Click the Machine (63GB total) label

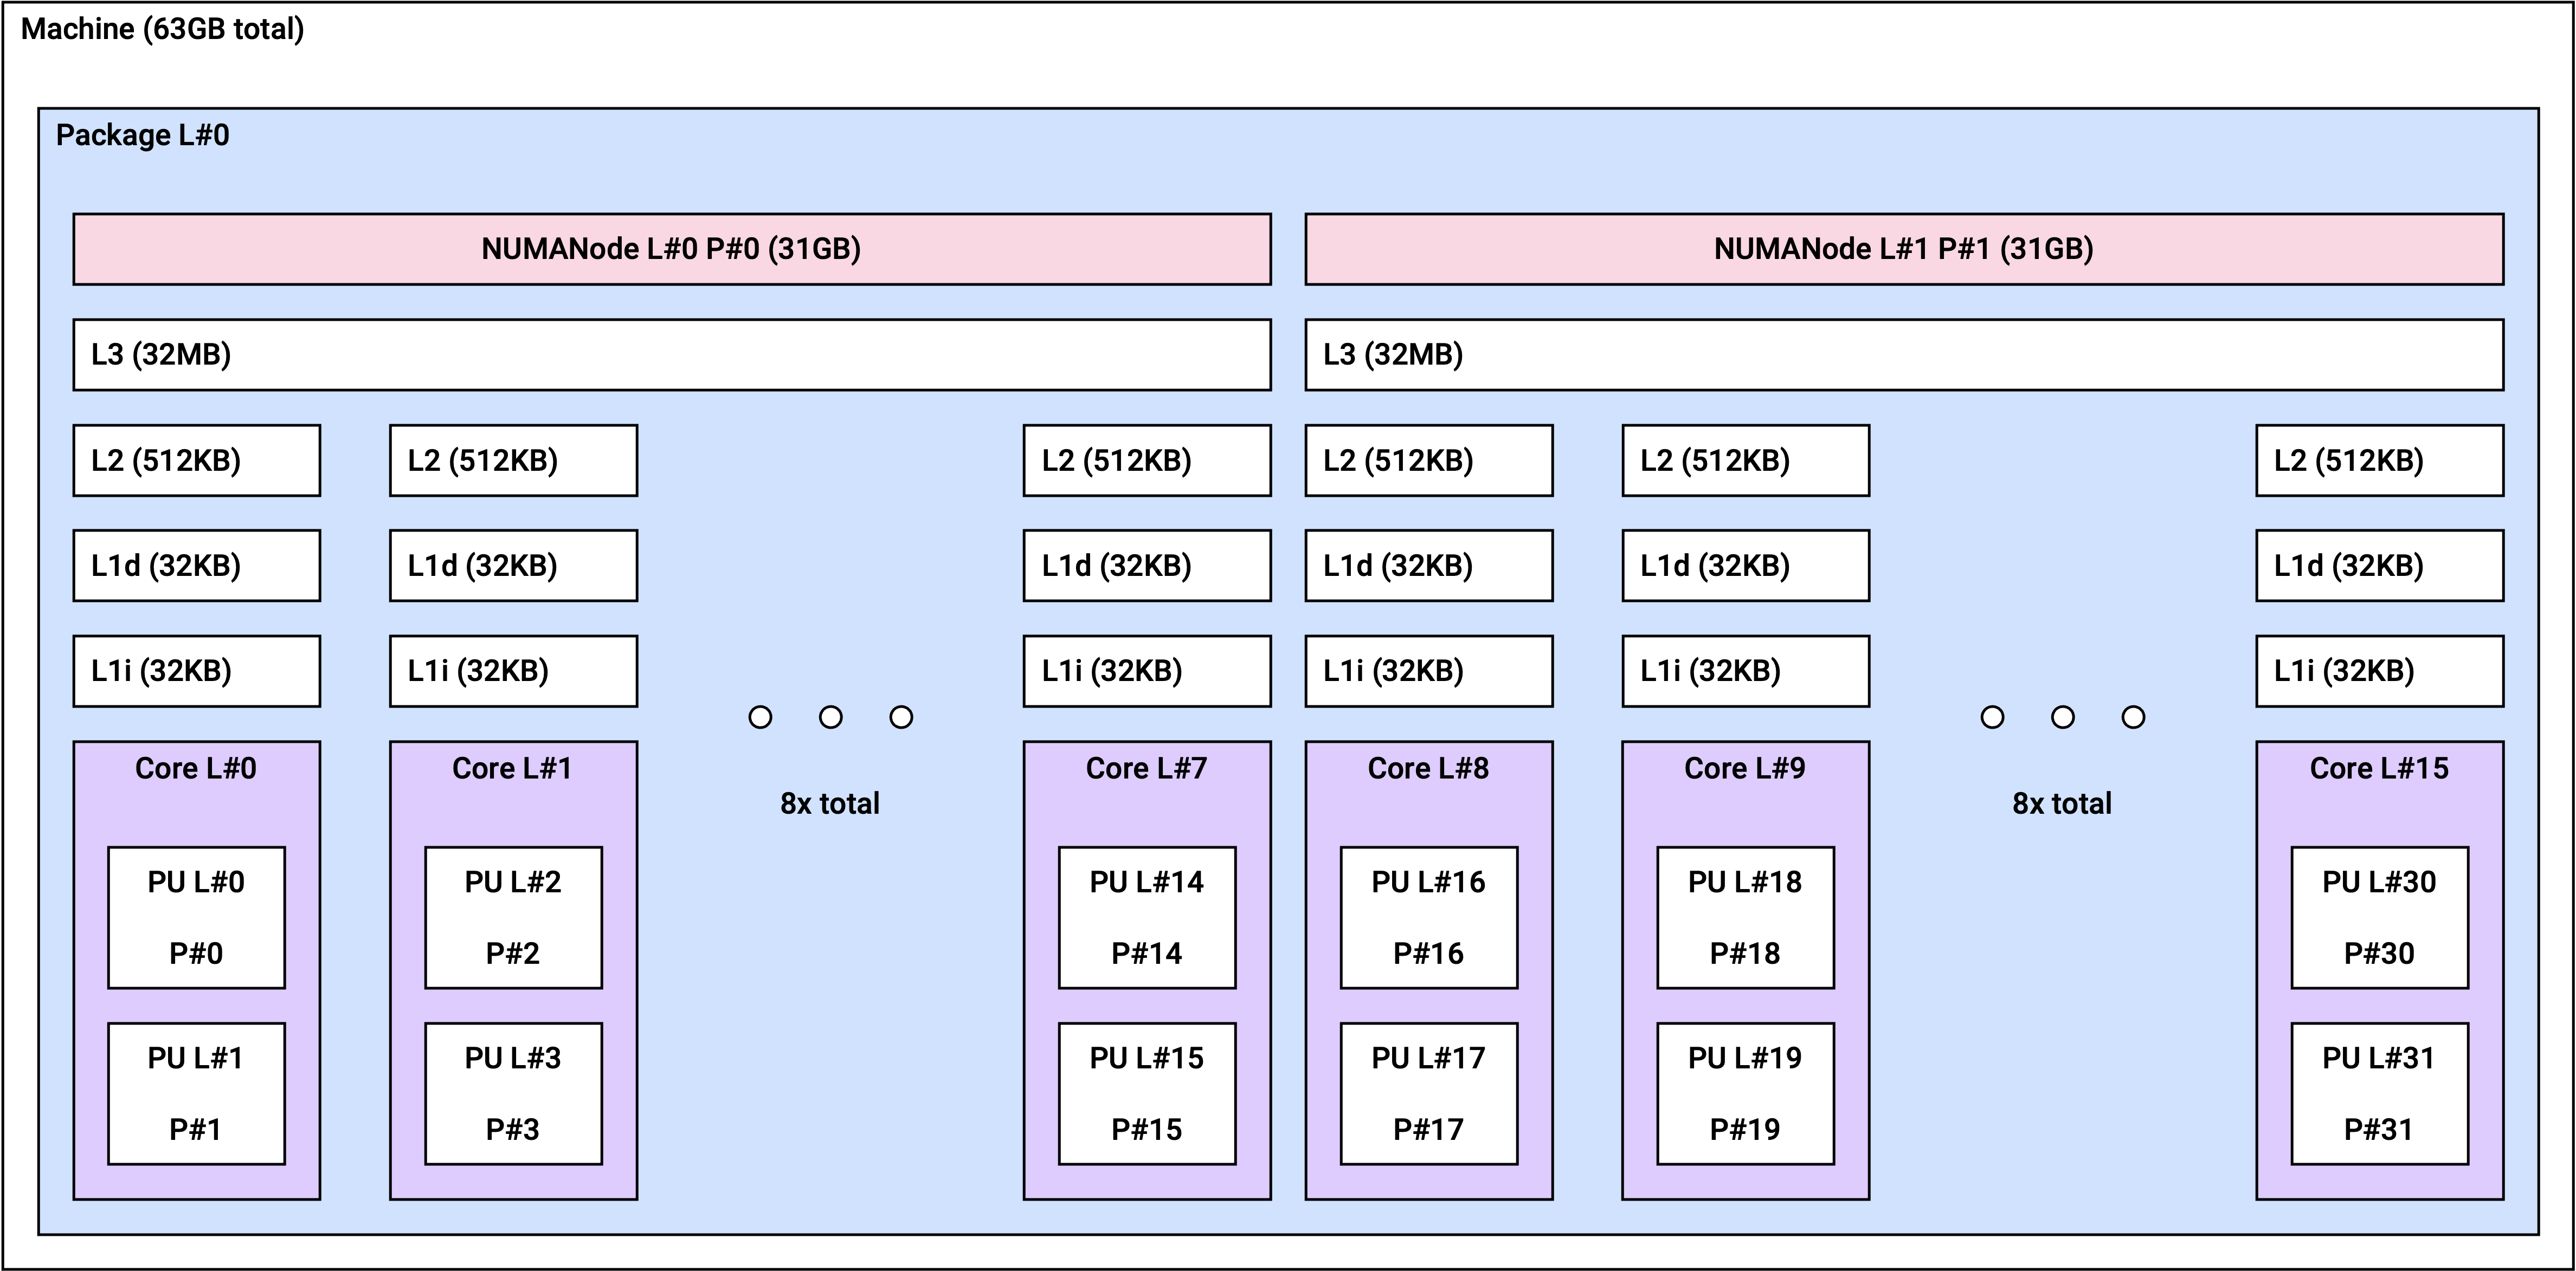(162, 29)
